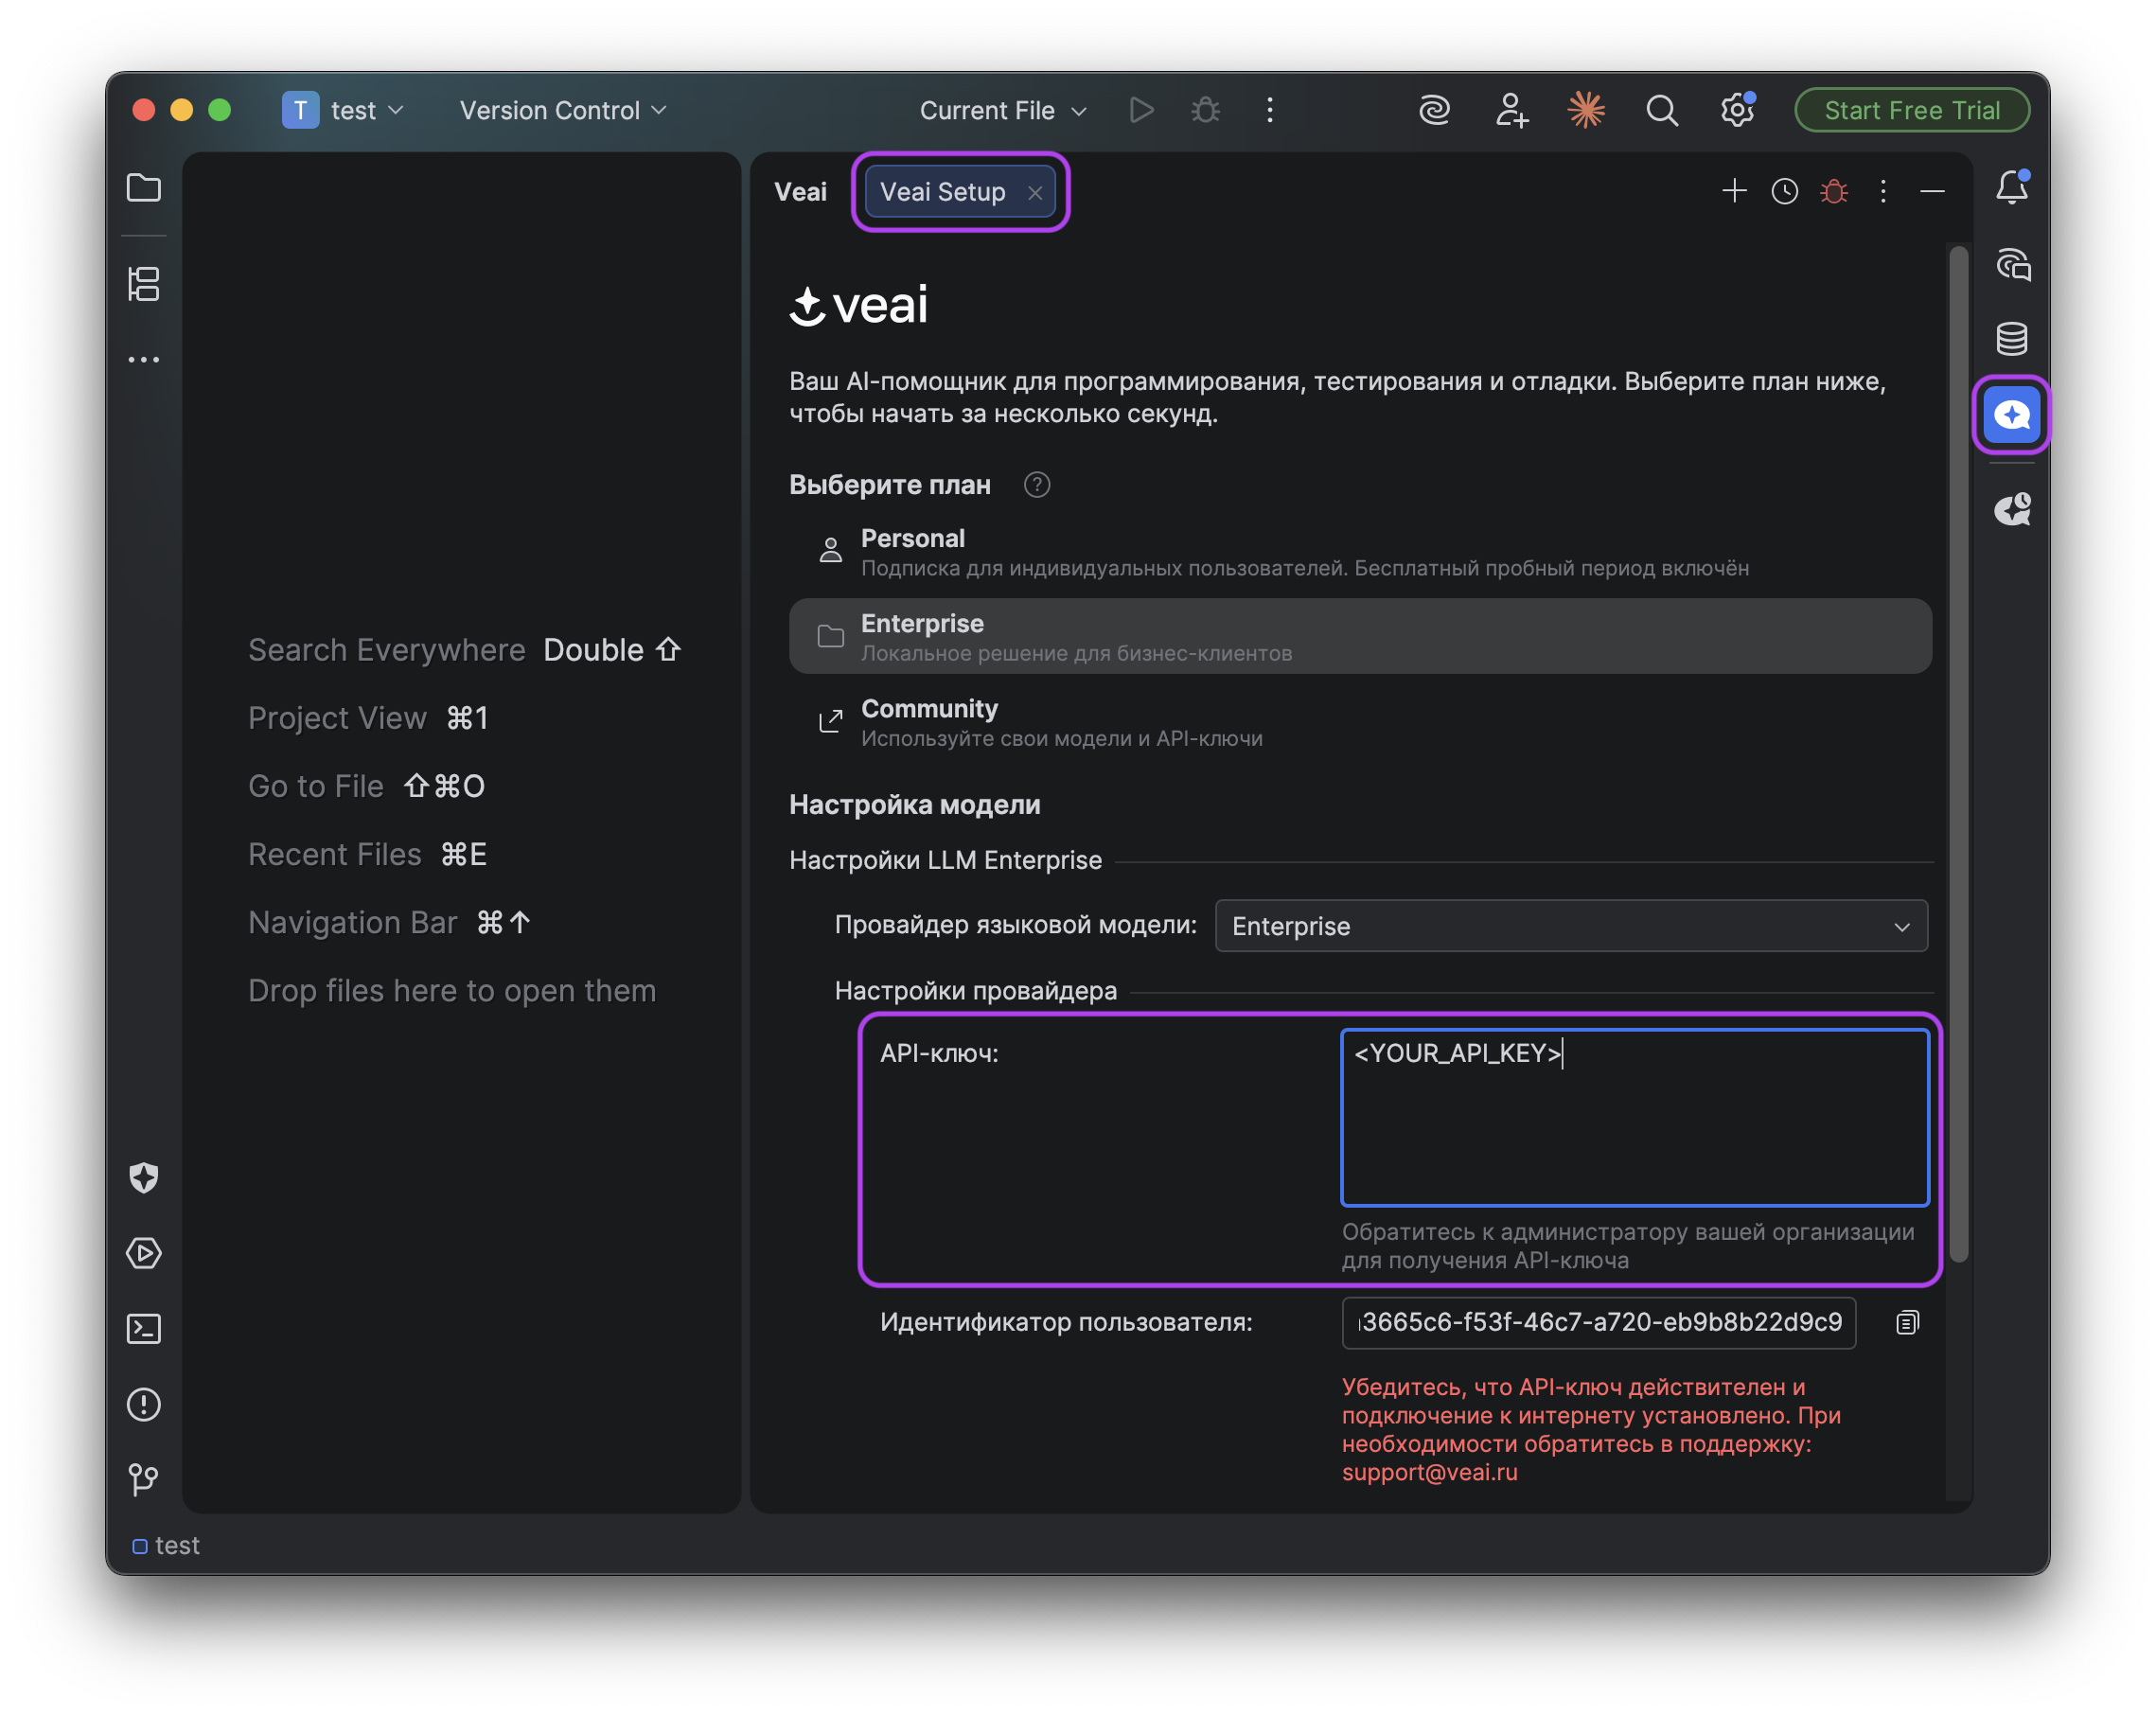Open the chat sparkle icon below Veai

pyautogui.click(x=2012, y=509)
